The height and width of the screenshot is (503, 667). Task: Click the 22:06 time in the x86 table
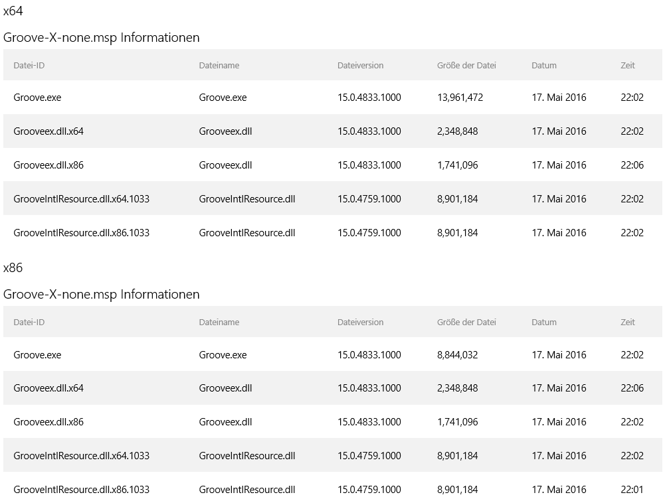tap(632, 388)
